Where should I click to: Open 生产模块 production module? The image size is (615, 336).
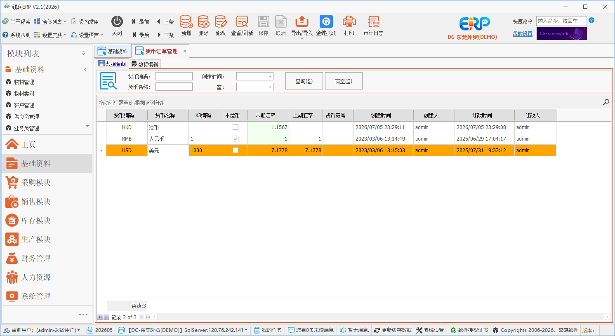tap(47, 239)
